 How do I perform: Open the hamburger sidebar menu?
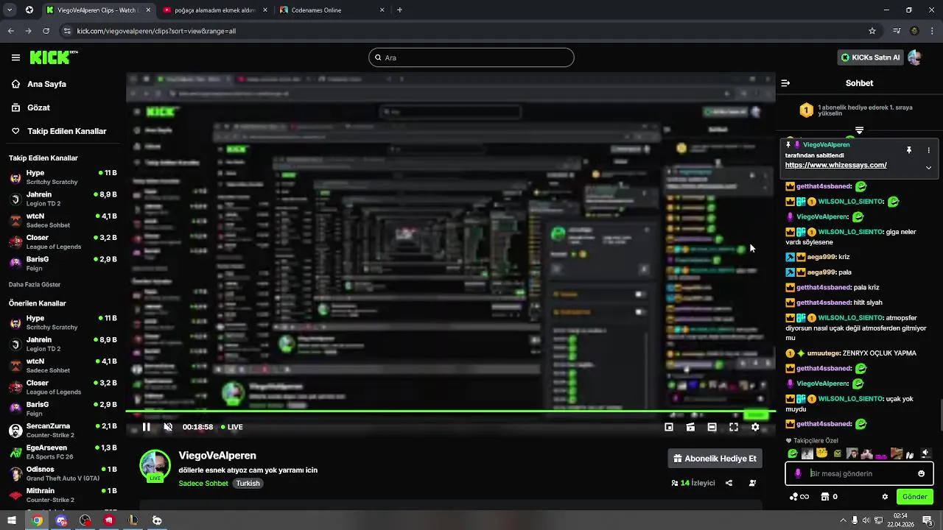pyautogui.click(x=15, y=57)
